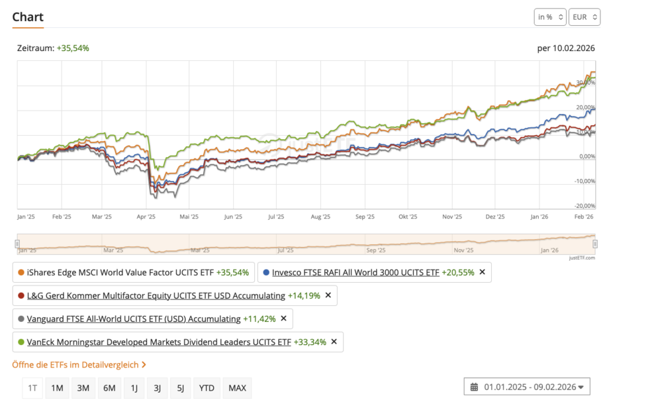Click the orange dot of iShares Value Factor
The image size is (662, 408).
21,272
